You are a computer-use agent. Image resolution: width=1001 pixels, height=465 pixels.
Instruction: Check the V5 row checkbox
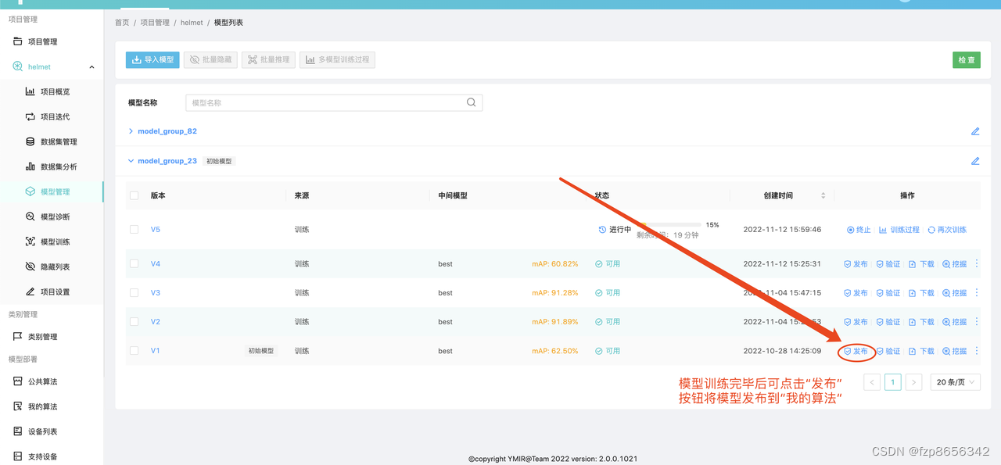(134, 230)
